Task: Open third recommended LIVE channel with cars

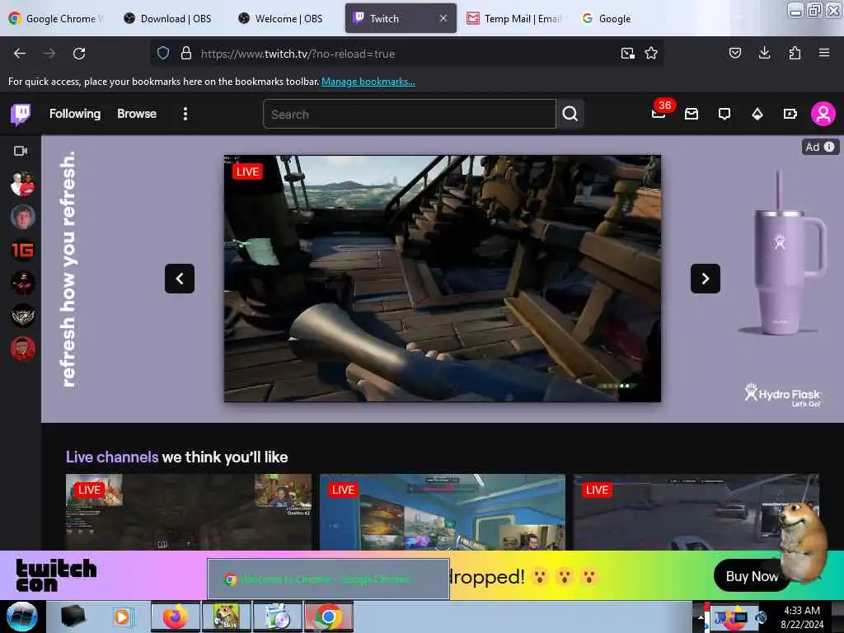Action: 696,512
